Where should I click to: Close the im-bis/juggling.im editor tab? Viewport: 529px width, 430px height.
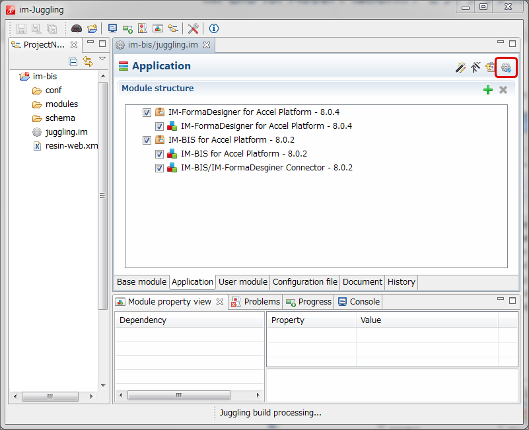pos(207,45)
